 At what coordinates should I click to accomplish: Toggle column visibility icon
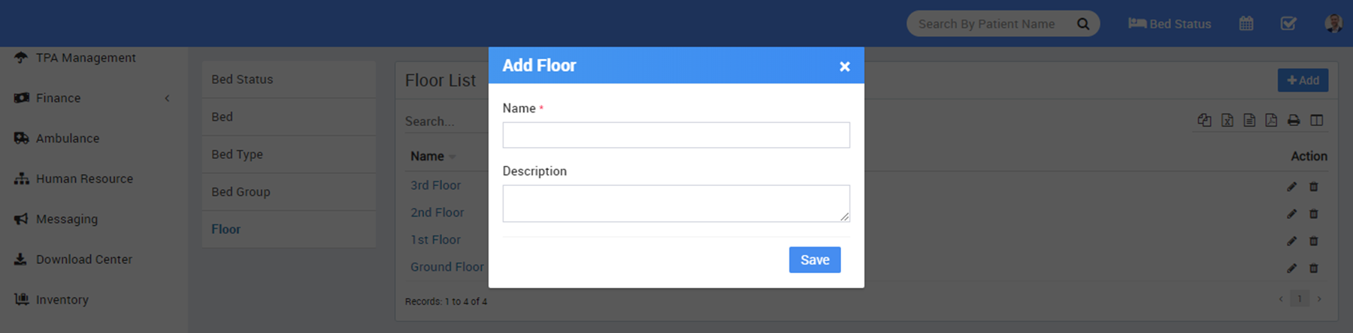point(1317,120)
